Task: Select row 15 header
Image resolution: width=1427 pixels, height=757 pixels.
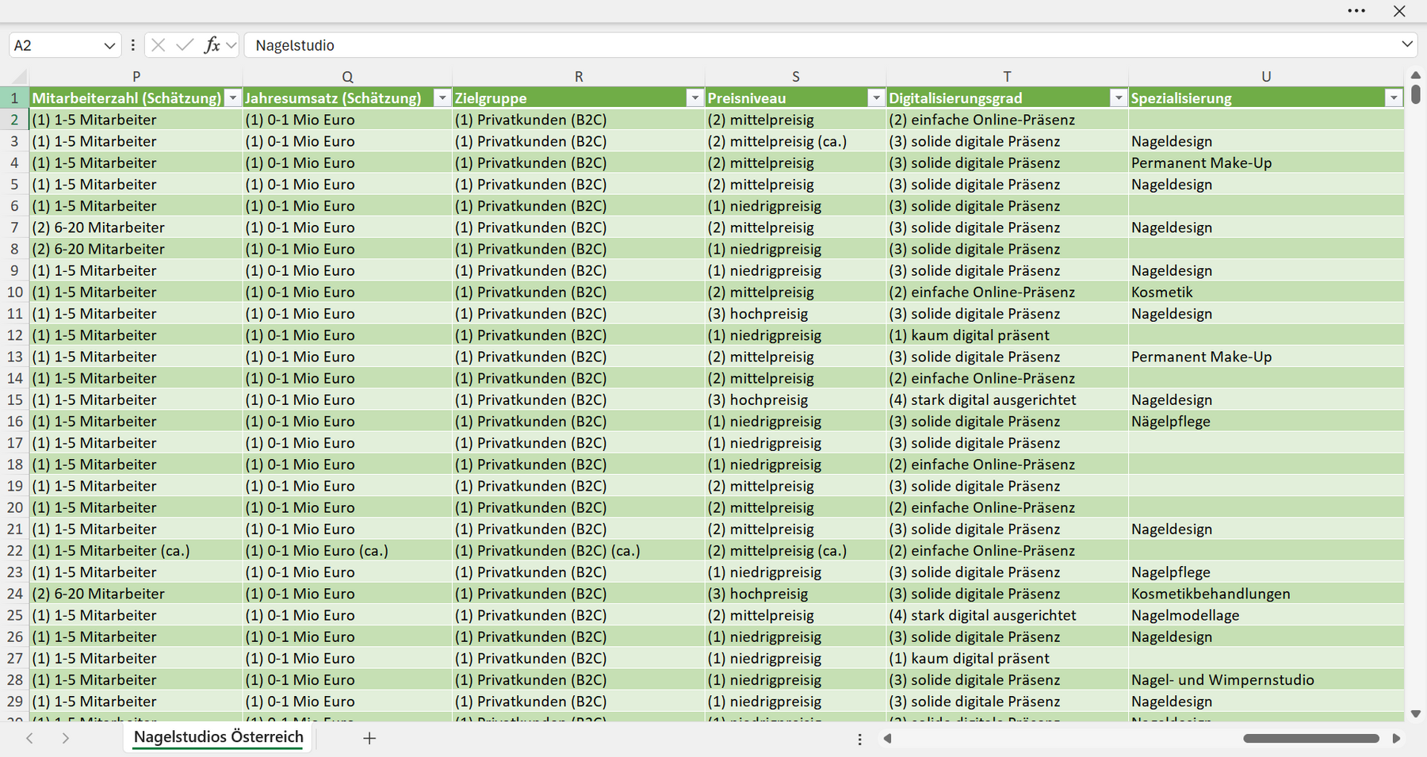Action: tap(14, 400)
